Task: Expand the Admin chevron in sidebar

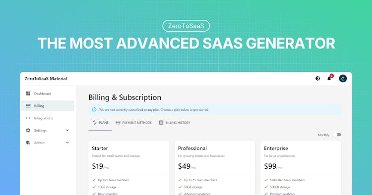Action: pos(67,143)
